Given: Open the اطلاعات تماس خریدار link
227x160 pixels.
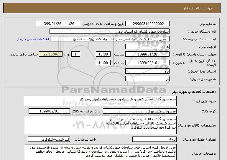Looking at the screenshot, I should pyautogui.click(x=33, y=39).
